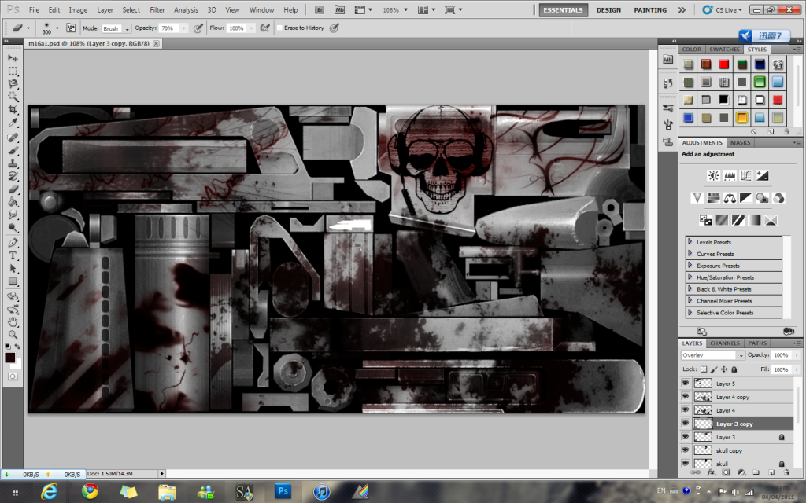Activate the Zoom tool in toolbox
The image size is (806, 503).
(13, 334)
